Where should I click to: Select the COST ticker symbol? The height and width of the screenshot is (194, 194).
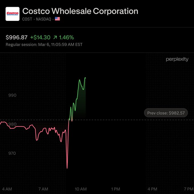click(27, 19)
